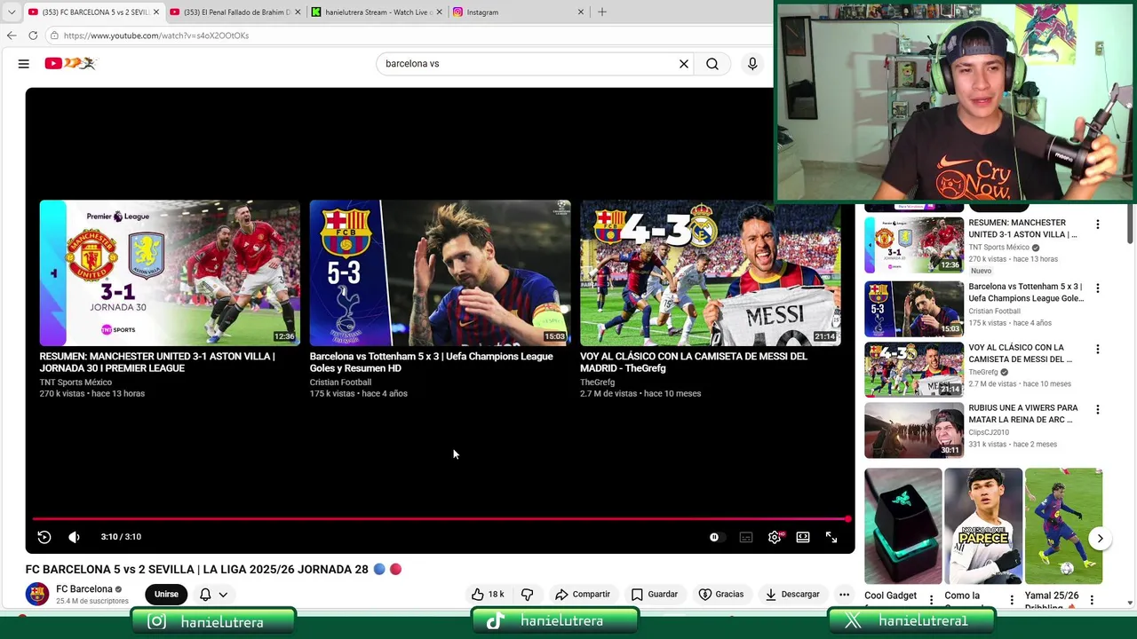Image resolution: width=1137 pixels, height=639 pixels.
Task: Show next Shorts with right arrow
Action: 1100,539
